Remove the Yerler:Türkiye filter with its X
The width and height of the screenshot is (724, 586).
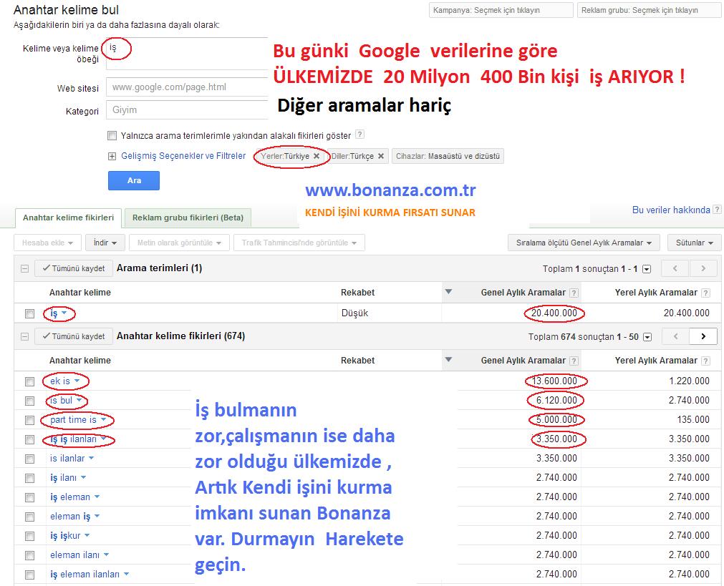(317, 156)
